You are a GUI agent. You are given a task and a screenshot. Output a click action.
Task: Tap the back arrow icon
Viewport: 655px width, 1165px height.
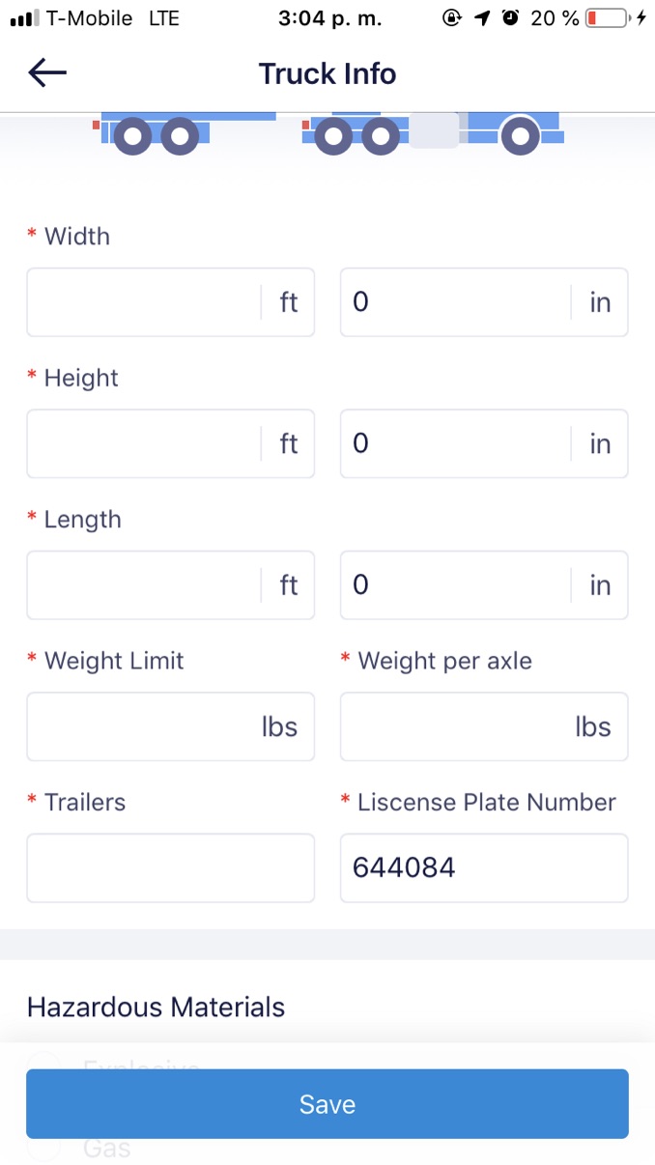point(47,73)
